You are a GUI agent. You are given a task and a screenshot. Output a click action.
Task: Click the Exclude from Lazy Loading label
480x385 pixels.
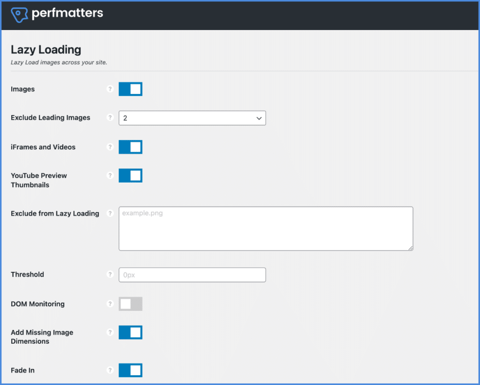pos(55,213)
